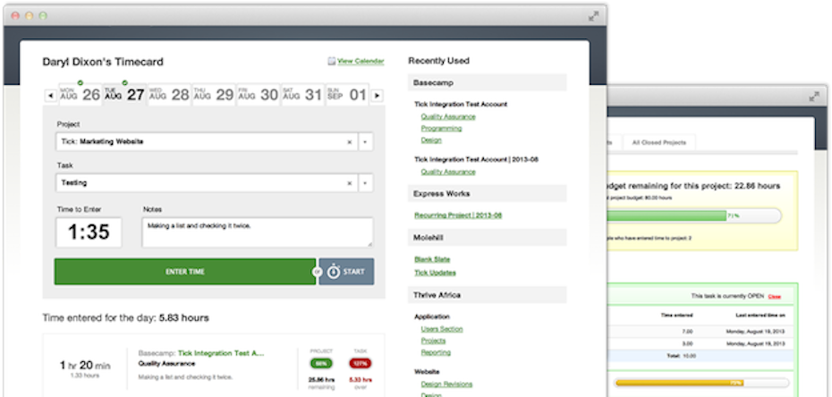
Task: Open the Tick Integration Test A... entry link
Action: pyautogui.click(x=221, y=353)
